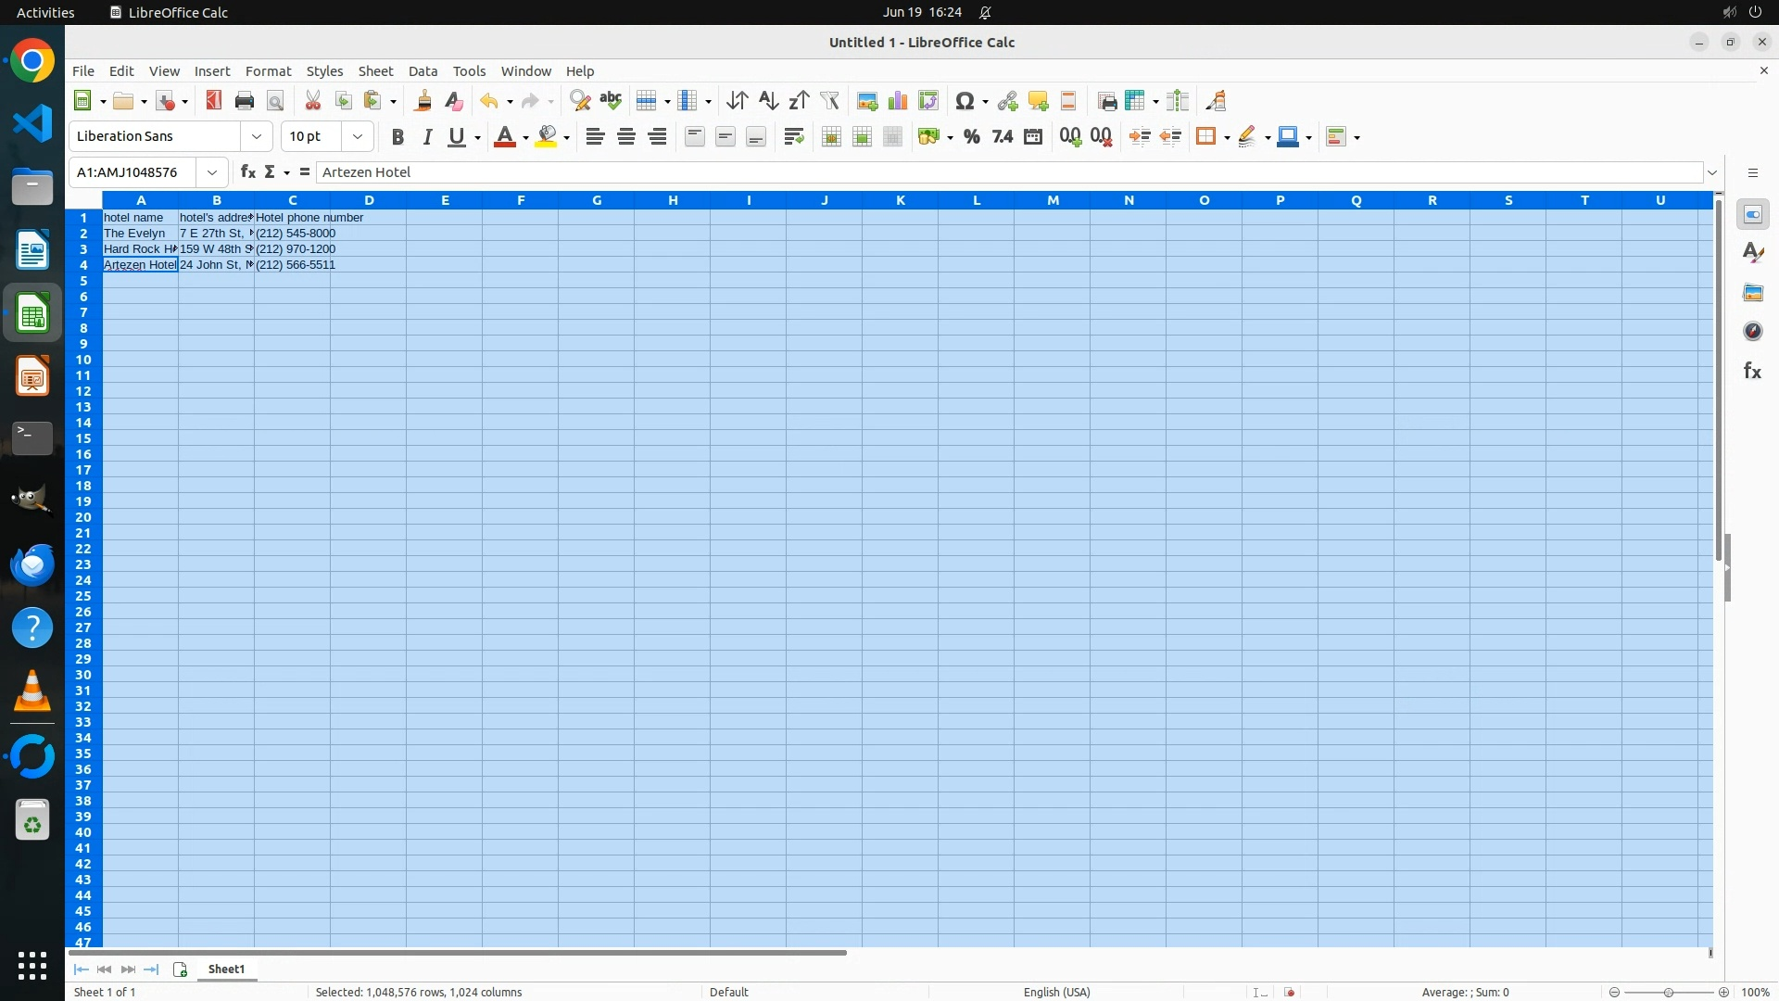
Task: Toggle Italic formatting
Action: (427, 137)
